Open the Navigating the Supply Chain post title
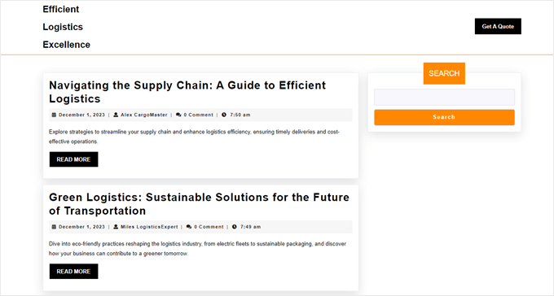The width and height of the screenshot is (554, 296). click(x=187, y=92)
